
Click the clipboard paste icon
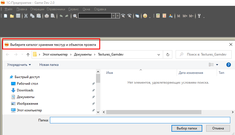point(39,16)
